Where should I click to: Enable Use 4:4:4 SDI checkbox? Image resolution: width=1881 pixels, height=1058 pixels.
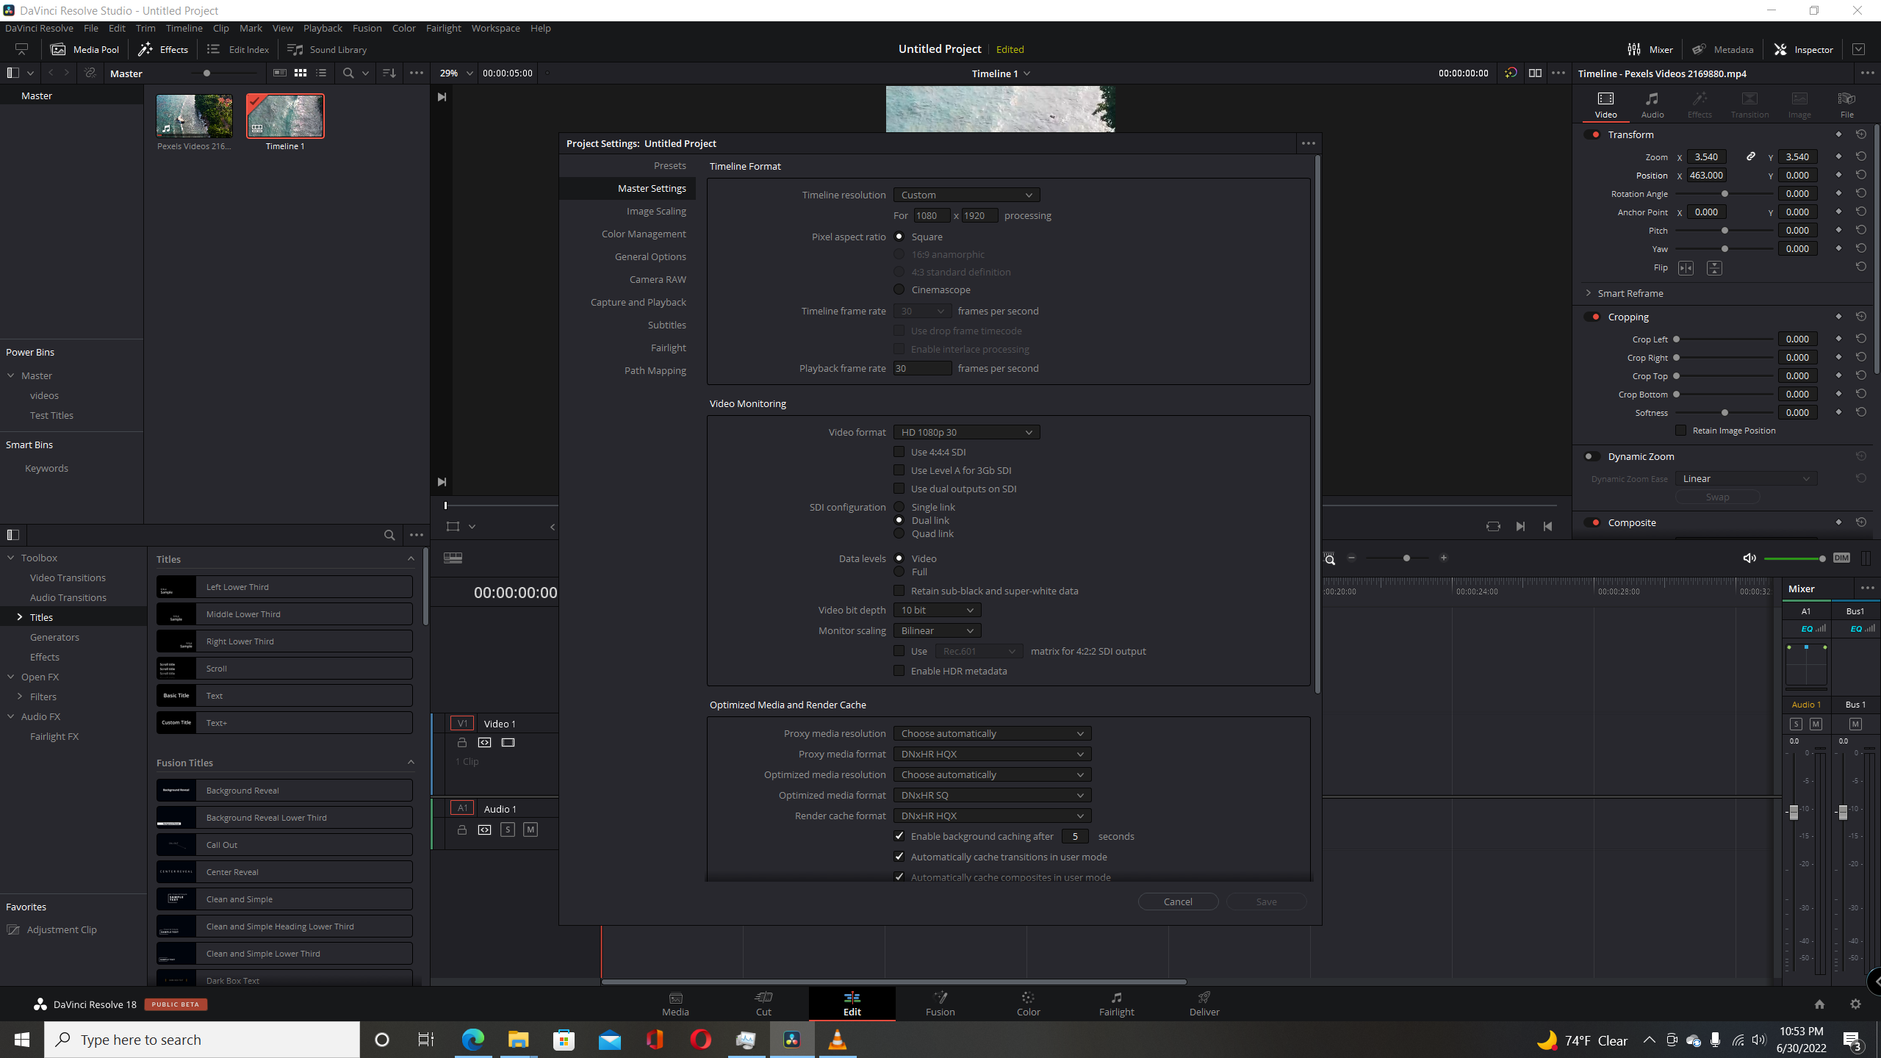pyautogui.click(x=899, y=452)
